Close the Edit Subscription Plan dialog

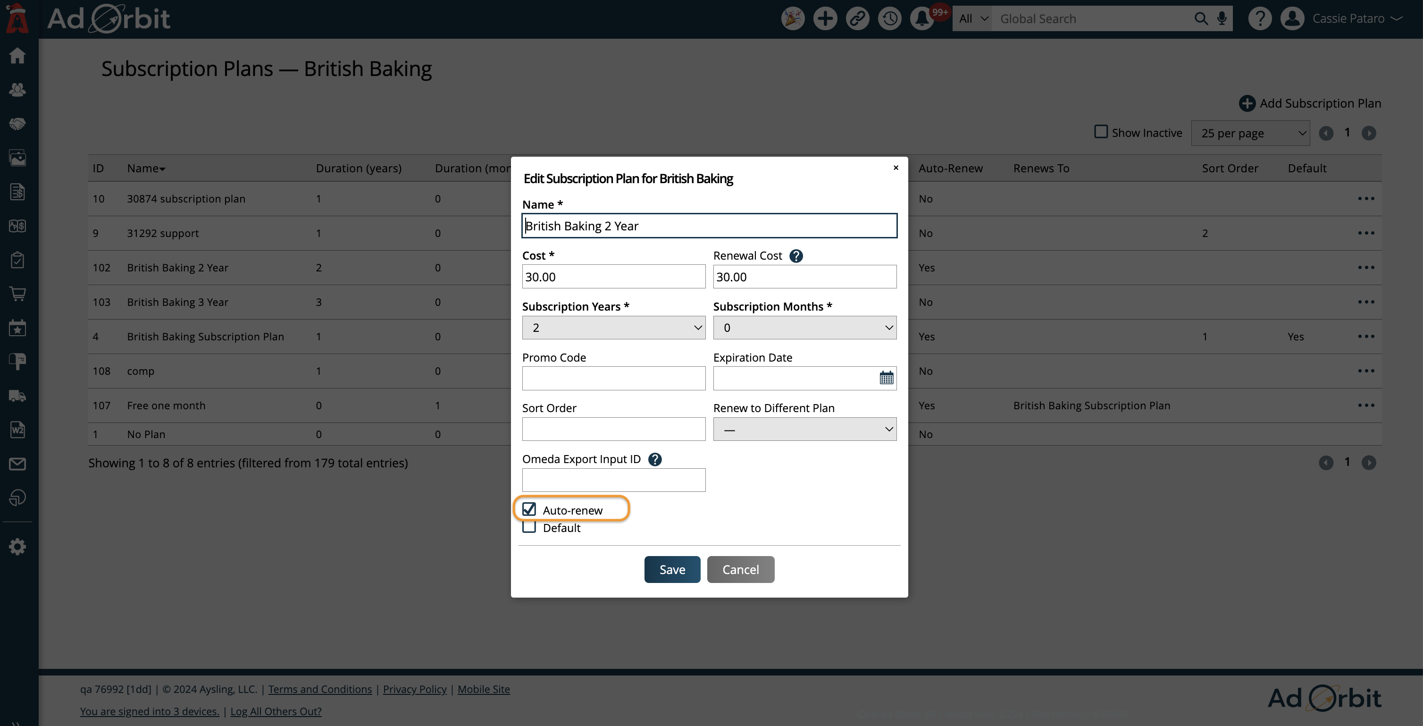click(896, 168)
